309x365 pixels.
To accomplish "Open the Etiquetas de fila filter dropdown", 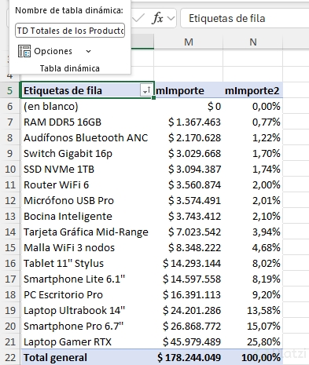I will pos(145,90).
